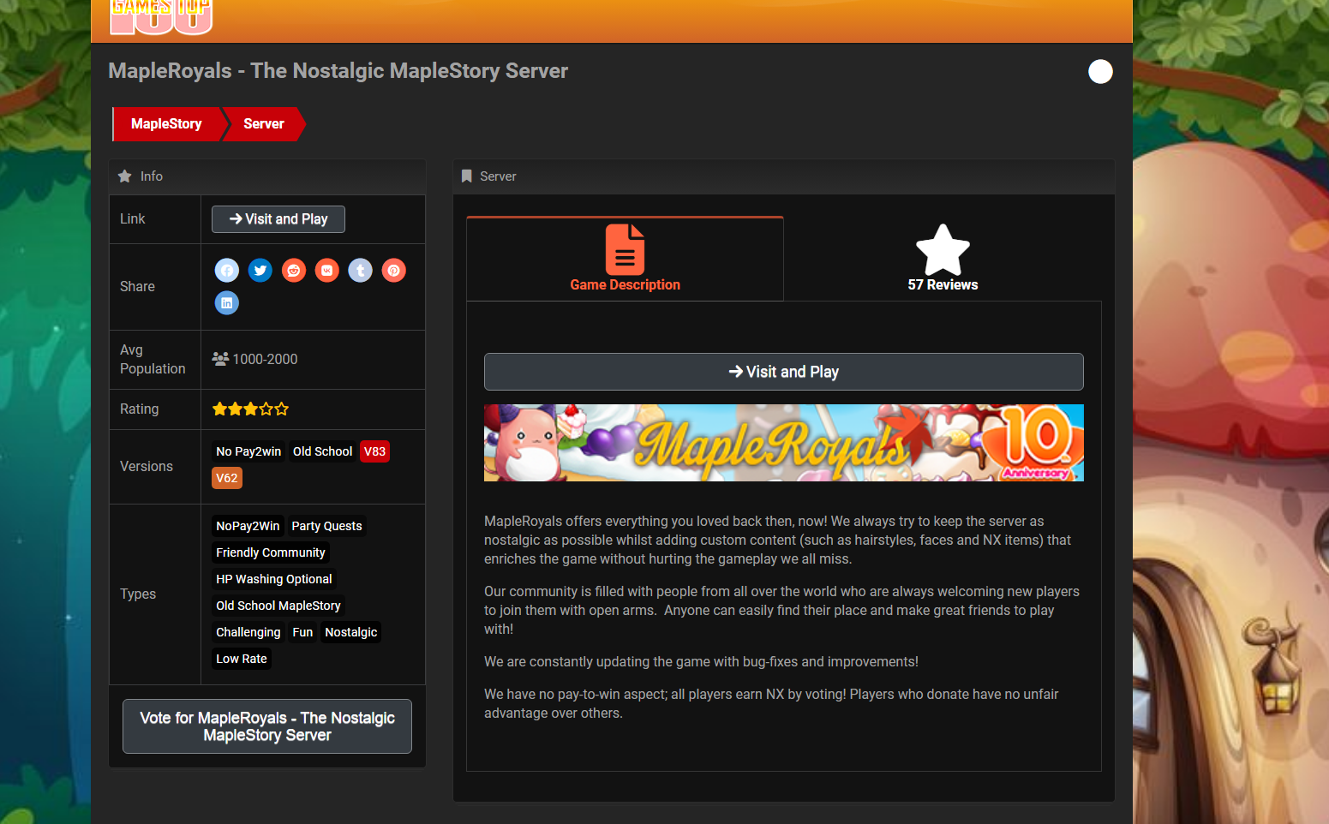Select the Nostalgic type tag
The width and height of the screenshot is (1329, 824).
(350, 632)
